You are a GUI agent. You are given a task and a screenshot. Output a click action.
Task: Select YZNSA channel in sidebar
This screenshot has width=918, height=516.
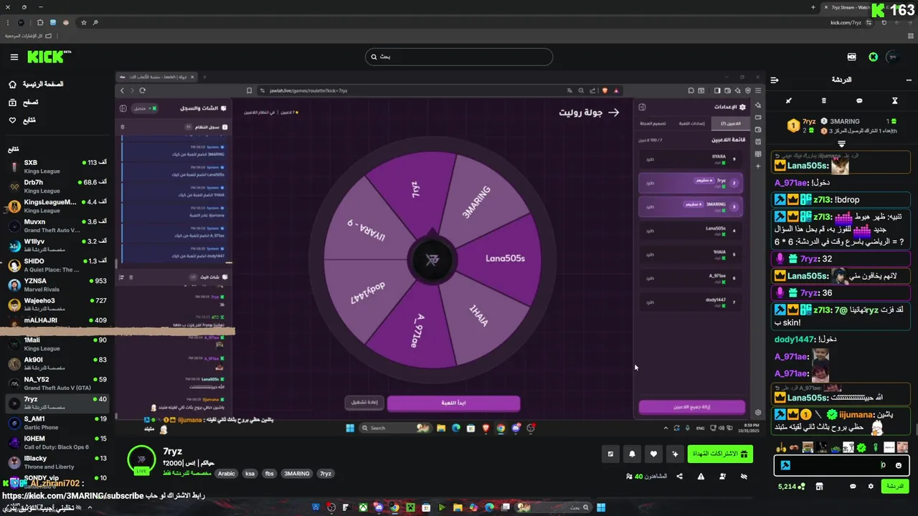(56, 285)
